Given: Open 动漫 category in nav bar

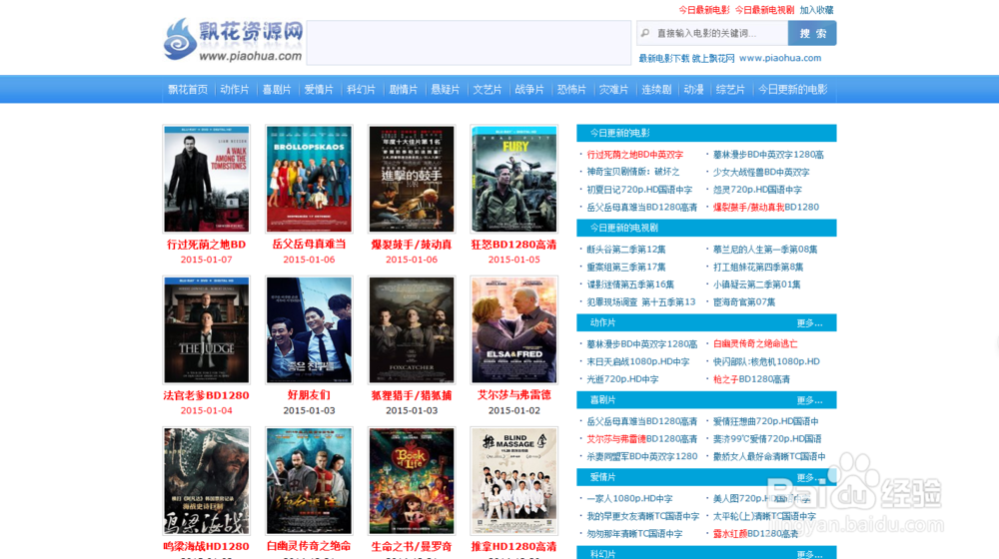Looking at the screenshot, I should coord(694,90).
